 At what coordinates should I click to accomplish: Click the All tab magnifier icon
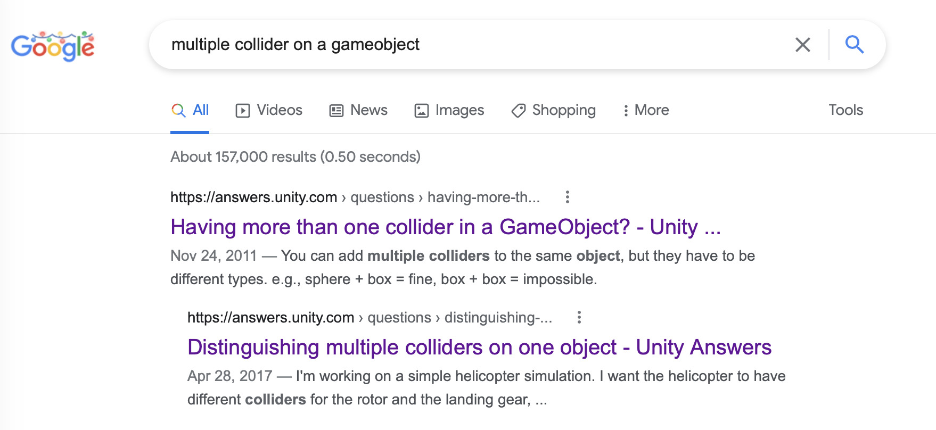pos(178,110)
